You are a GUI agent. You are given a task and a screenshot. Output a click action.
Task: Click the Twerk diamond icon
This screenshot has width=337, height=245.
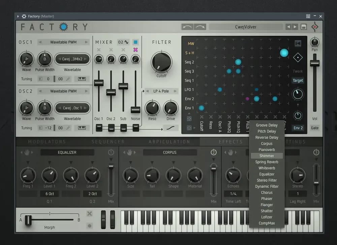[298, 58]
